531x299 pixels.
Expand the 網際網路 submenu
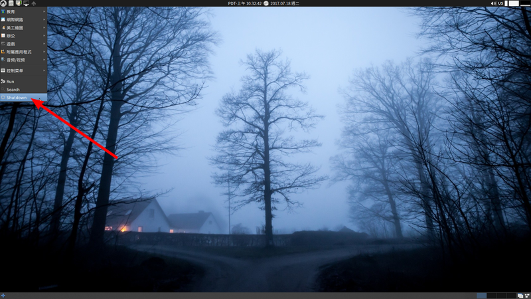(x=23, y=20)
